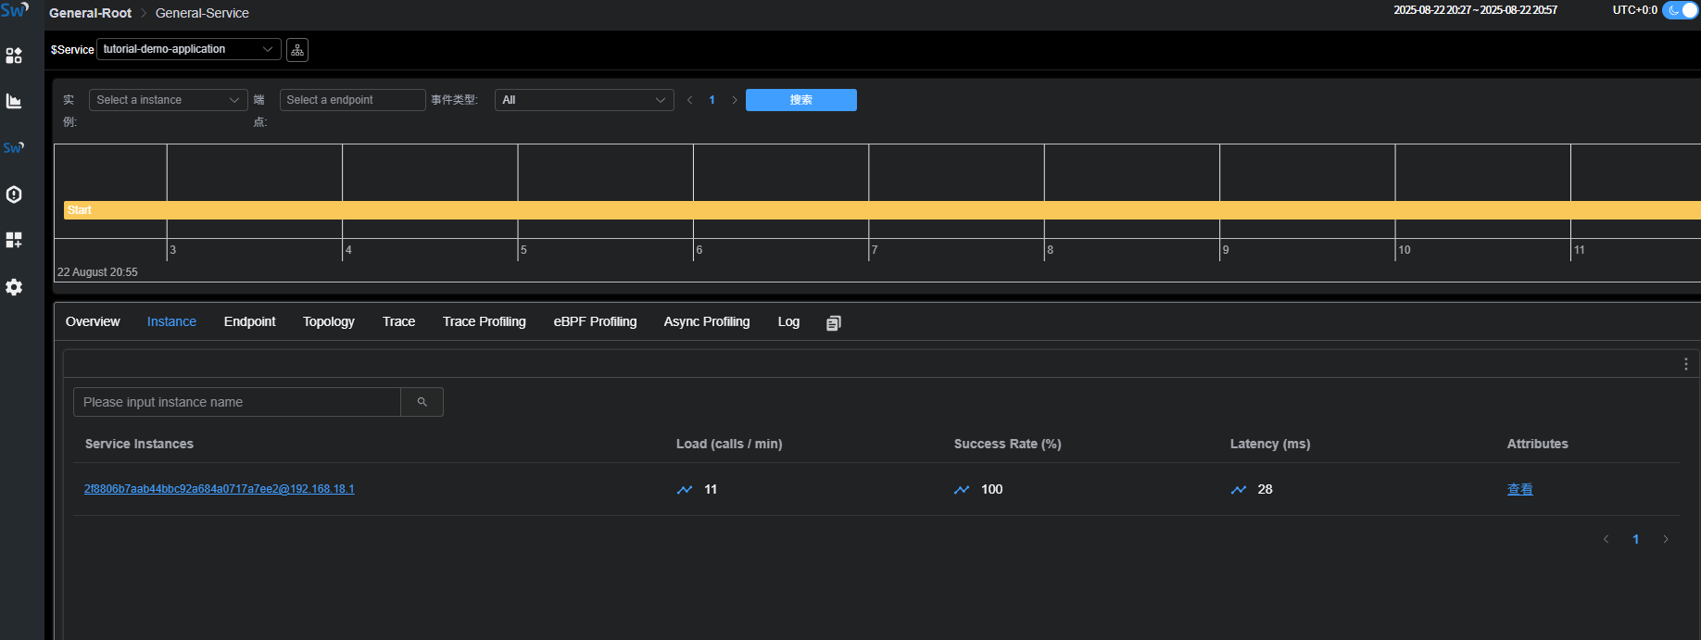Screen dimensions: 1701x640
Task: Click the alarm shield icon in the sidebar
Action: (14, 195)
